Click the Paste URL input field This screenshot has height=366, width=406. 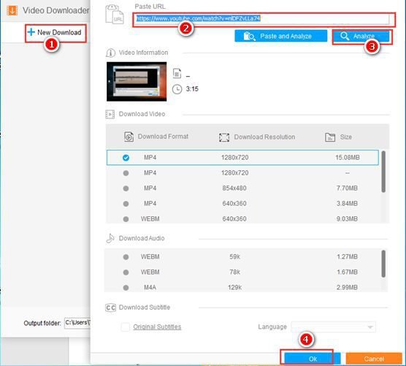coord(262,19)
